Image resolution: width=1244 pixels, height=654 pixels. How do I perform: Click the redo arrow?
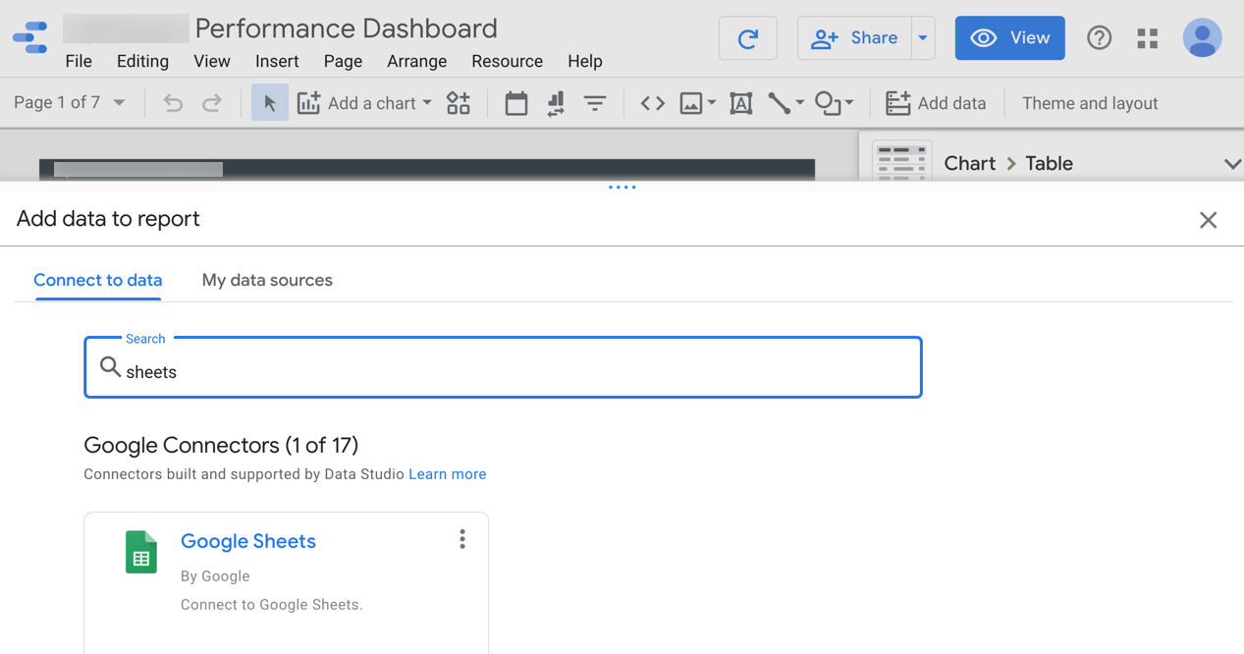(212, 103)
